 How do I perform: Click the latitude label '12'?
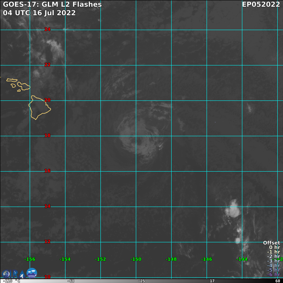(x=47, y=242)
